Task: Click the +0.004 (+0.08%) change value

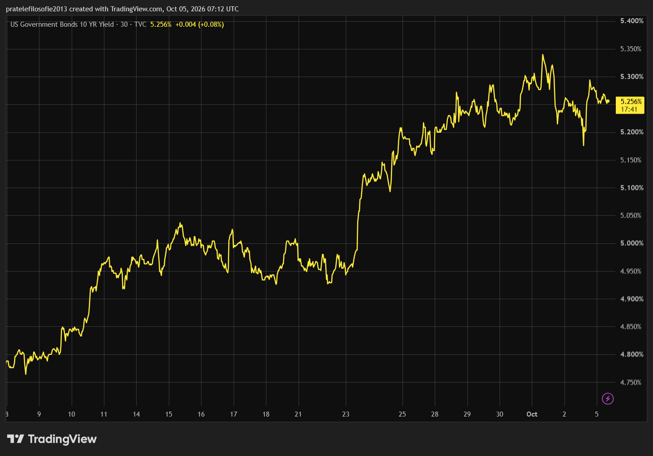Action: click(200, 24)
